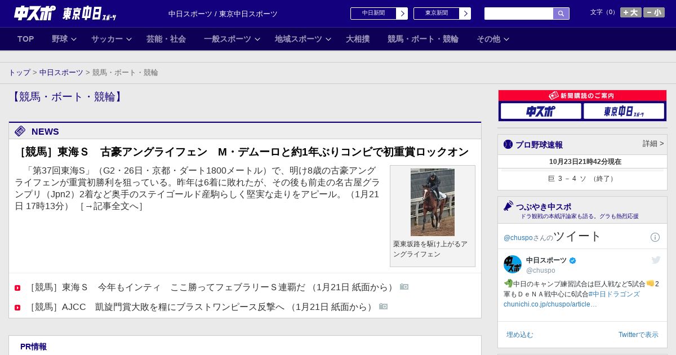
Task: Click @chuspo link in tweet header
Action: click(x=518, y=238)
